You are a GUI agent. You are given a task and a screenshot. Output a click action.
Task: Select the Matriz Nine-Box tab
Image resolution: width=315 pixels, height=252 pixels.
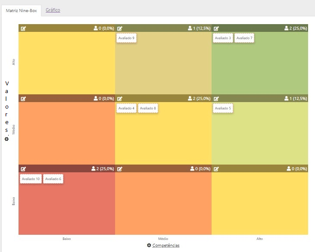pyautogui.click(x=21, y=11)
